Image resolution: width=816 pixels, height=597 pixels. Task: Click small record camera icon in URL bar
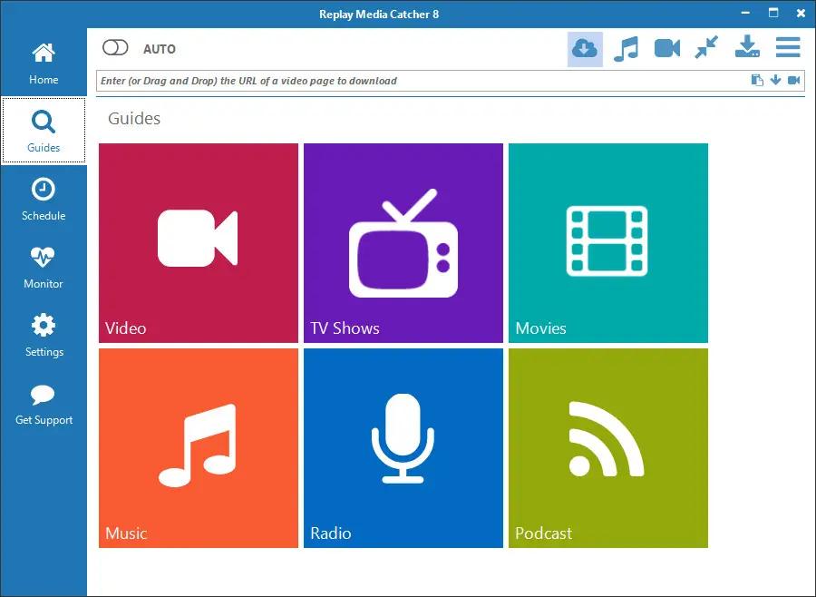point(793,80)
